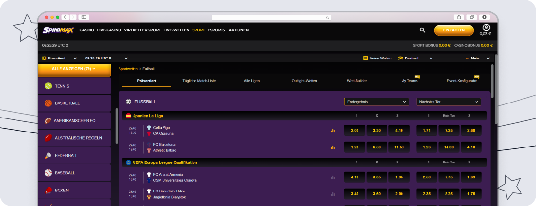Open stats icon for Celta Vigo match
The height and width of the screenshot is (206, 536).
[x=333, y=131]
